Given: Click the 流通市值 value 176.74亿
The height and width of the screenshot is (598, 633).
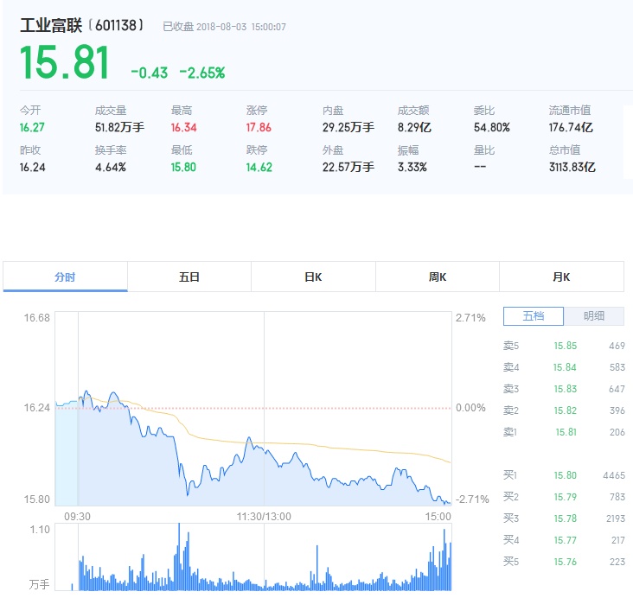Looking at the screenshot, I should point(571,128).
